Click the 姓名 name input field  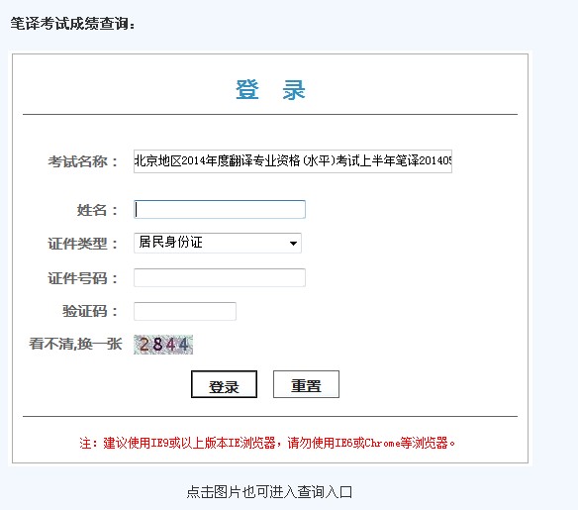220,209
